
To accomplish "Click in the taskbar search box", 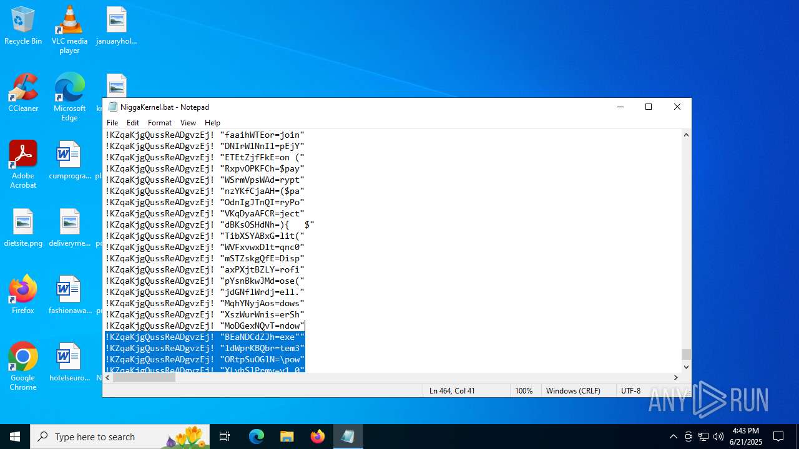I will point(119,437).
